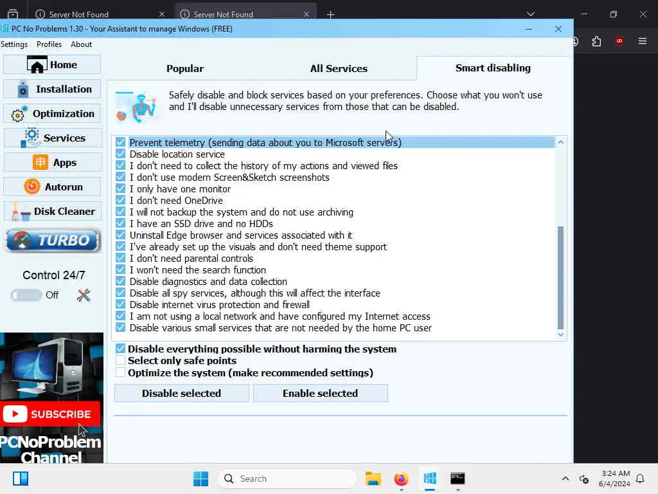
Task: Open File Explorer from the taskbar
Action: [373, 479]
